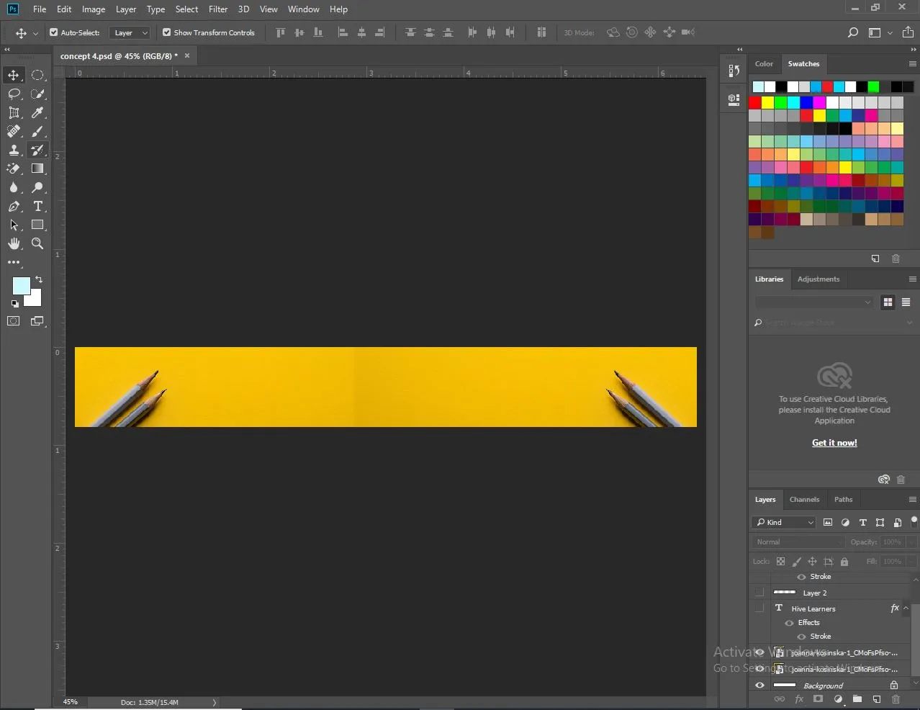Image resolution: width=920 pixels, height=710 pixels.
Task: Delete layer using trash icon in Layers panel
Action: tap(896, 698)
